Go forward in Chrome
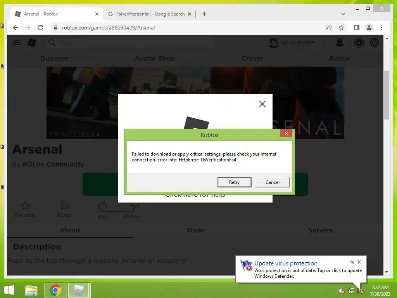Image resolution: width=397 pixels, height=298 pixels. click(x=28, y=28)
